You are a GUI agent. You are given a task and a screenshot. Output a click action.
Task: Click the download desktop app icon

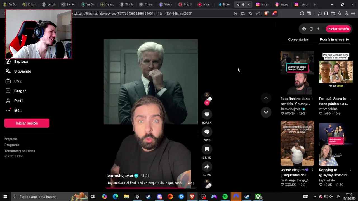tap(318, 29)
